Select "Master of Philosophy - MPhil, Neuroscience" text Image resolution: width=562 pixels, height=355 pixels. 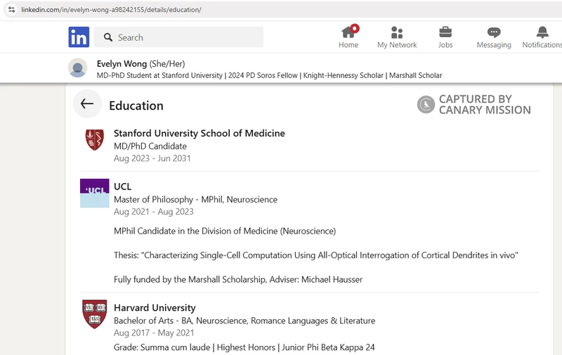pos(196,199)
